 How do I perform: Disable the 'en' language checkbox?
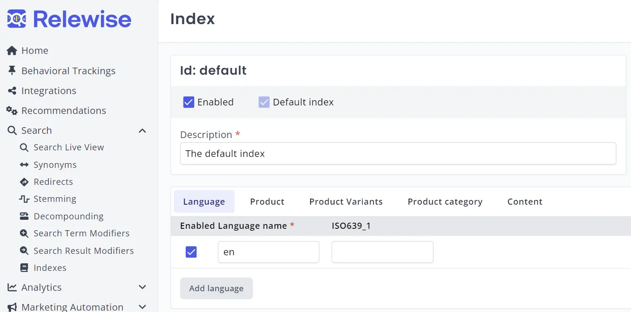[x=191, y=252]
